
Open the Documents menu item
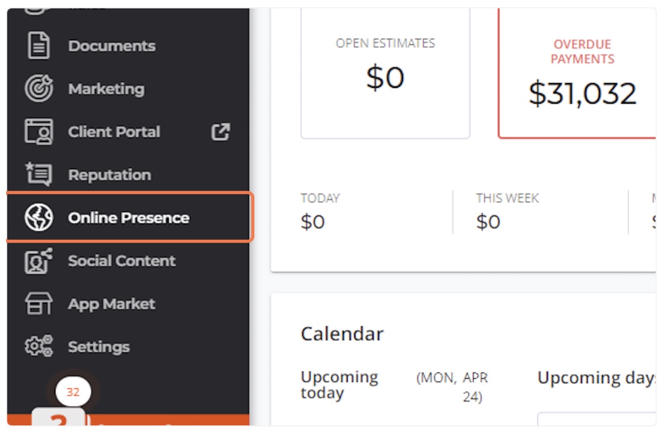coord(112,46)
